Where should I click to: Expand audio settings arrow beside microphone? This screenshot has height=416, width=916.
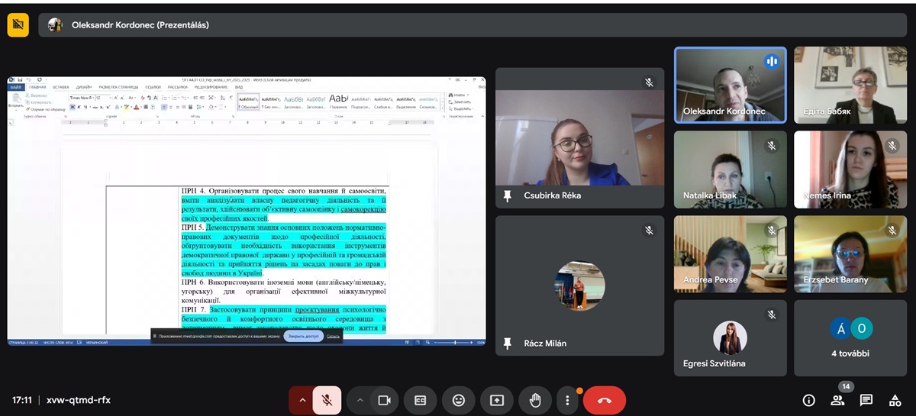coord(302,400)
